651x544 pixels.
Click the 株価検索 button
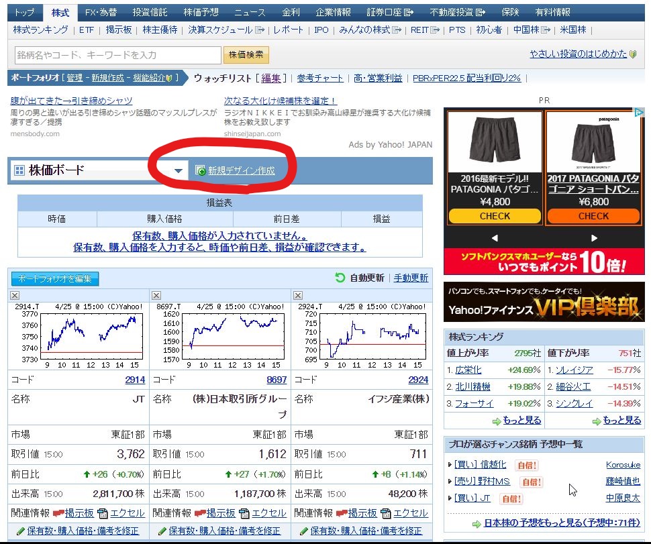click(246, 55)
